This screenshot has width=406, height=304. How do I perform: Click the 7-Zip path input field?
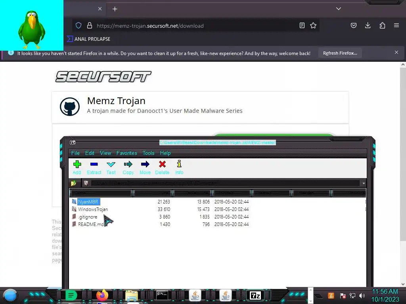point(221,183)
